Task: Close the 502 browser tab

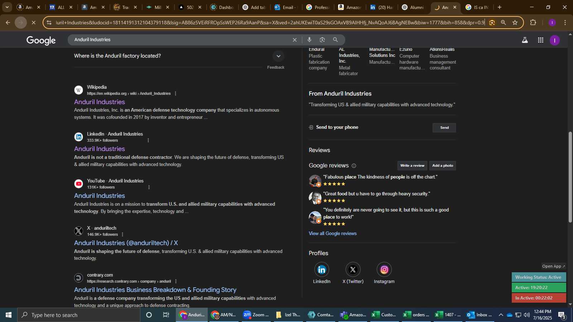Action: click(x=200, y=7)
